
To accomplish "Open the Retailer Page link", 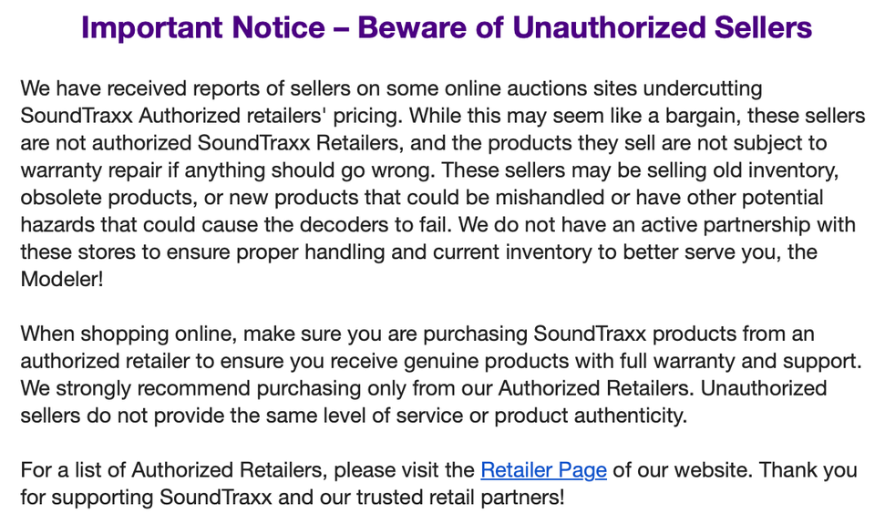I will click(543, 470).
